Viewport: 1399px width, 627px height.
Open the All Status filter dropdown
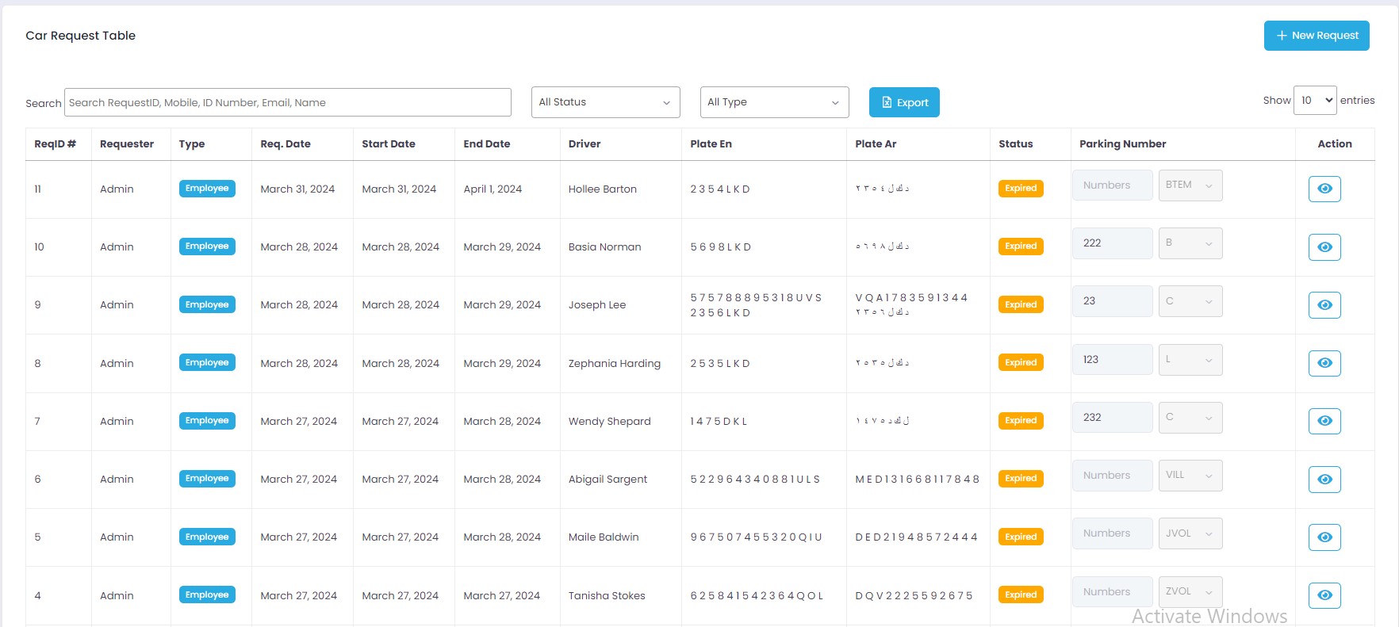point(605,102)
